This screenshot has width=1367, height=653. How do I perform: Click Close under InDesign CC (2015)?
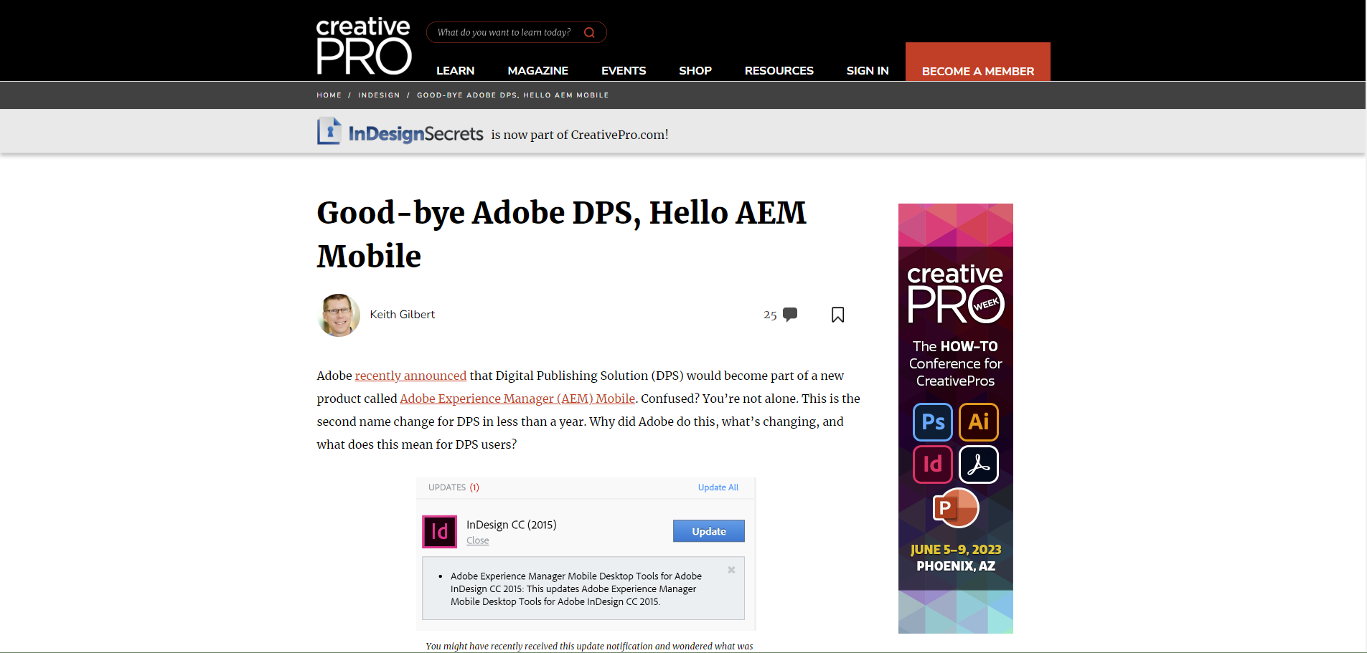478,540
